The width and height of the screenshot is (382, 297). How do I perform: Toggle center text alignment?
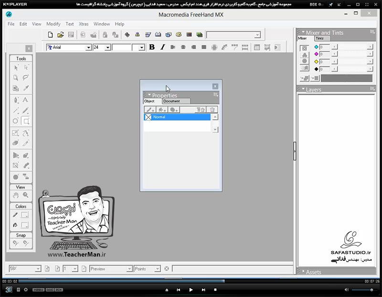coord(183,47)
